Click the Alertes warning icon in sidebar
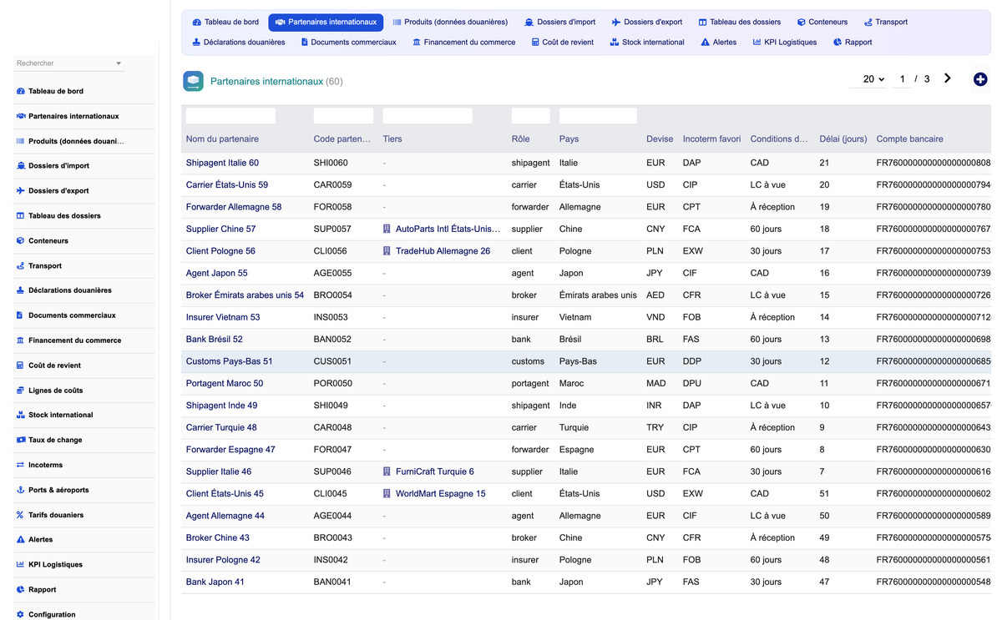 (21, 540)
